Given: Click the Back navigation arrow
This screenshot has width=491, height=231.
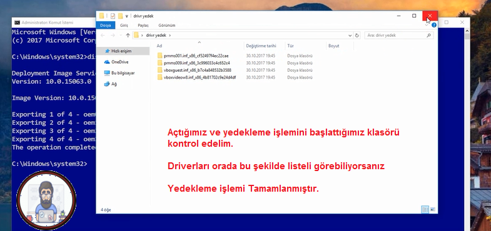Looking at the screenshot, I should click(103, 36).
